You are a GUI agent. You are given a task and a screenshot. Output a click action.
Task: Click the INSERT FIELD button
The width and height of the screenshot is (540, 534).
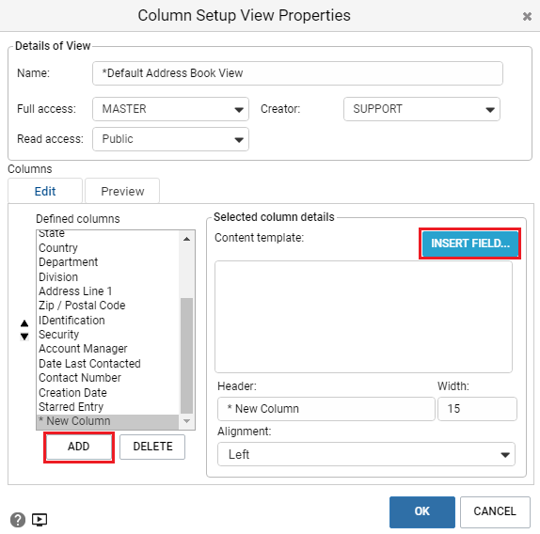[x=470, y=243]
